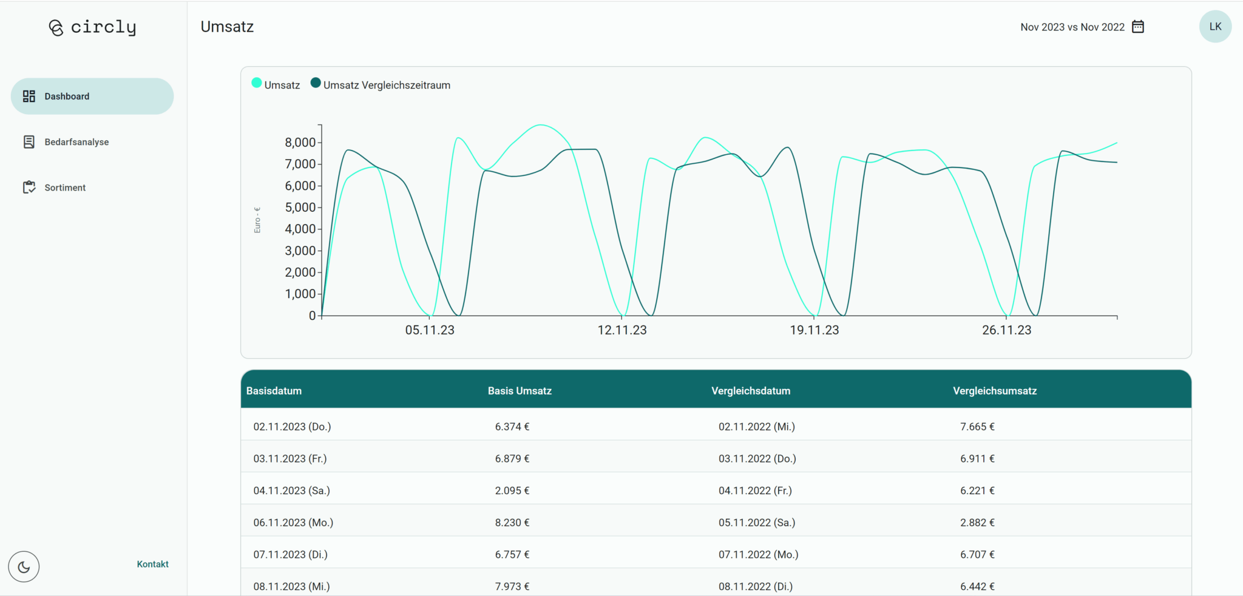Click the Basis Umsatz column header
Screen dimensions: 1243x596
[520, 391]
